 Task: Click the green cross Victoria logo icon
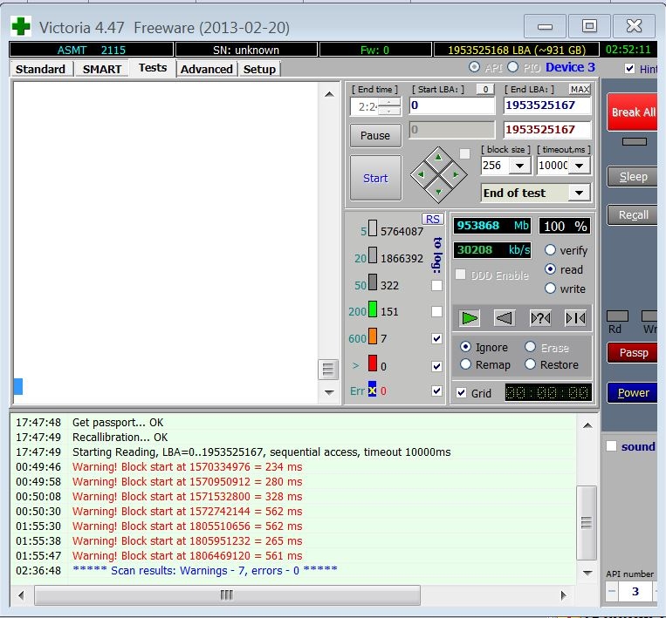click(21, 26)
